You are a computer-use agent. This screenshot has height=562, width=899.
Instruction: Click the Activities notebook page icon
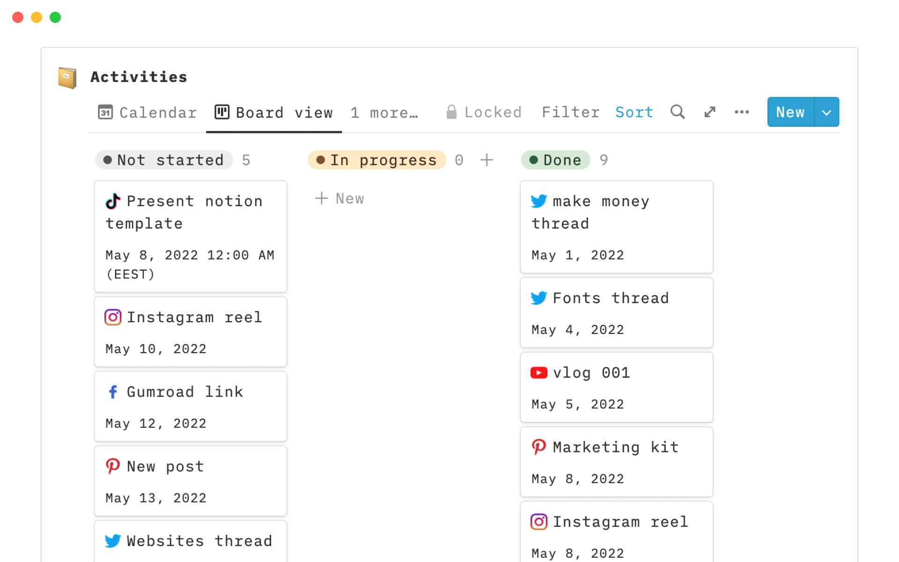(67, 77)
